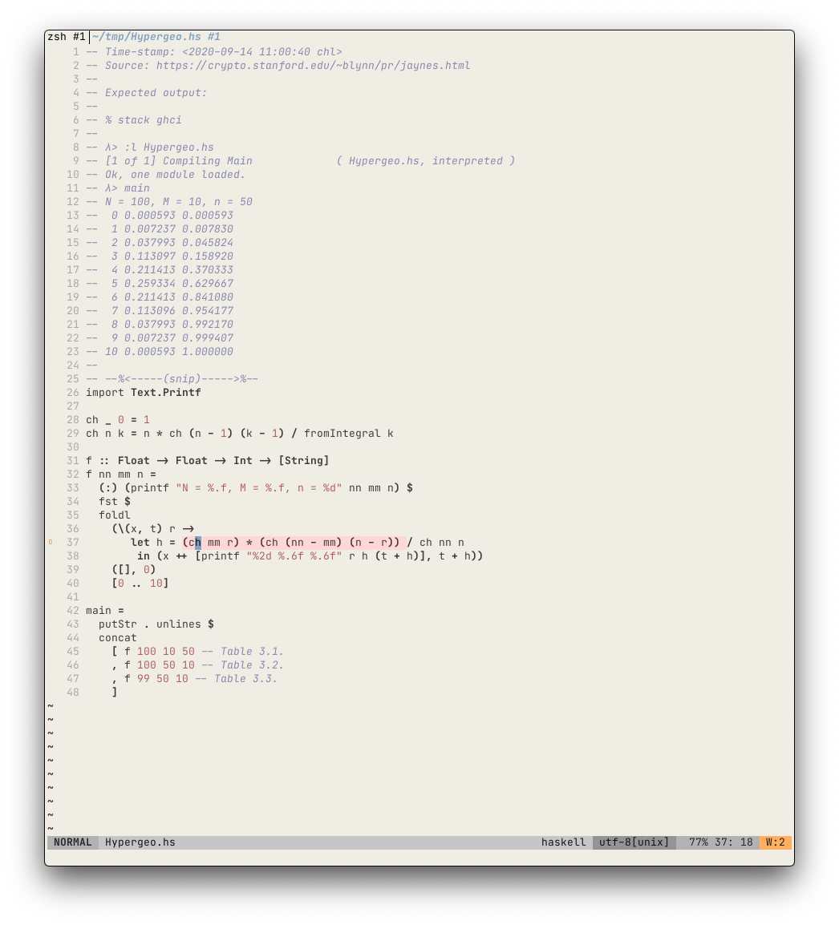Switch to the ~/tmp/Hypergeo.hs #1 tab
839x925 pixels.
pyautogui.click(x=156, y=37)
